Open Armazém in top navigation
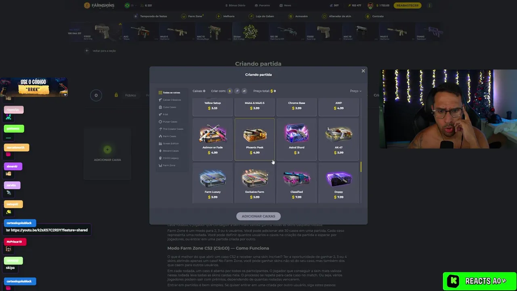517x291 pixels. click(x=298, y=16)
